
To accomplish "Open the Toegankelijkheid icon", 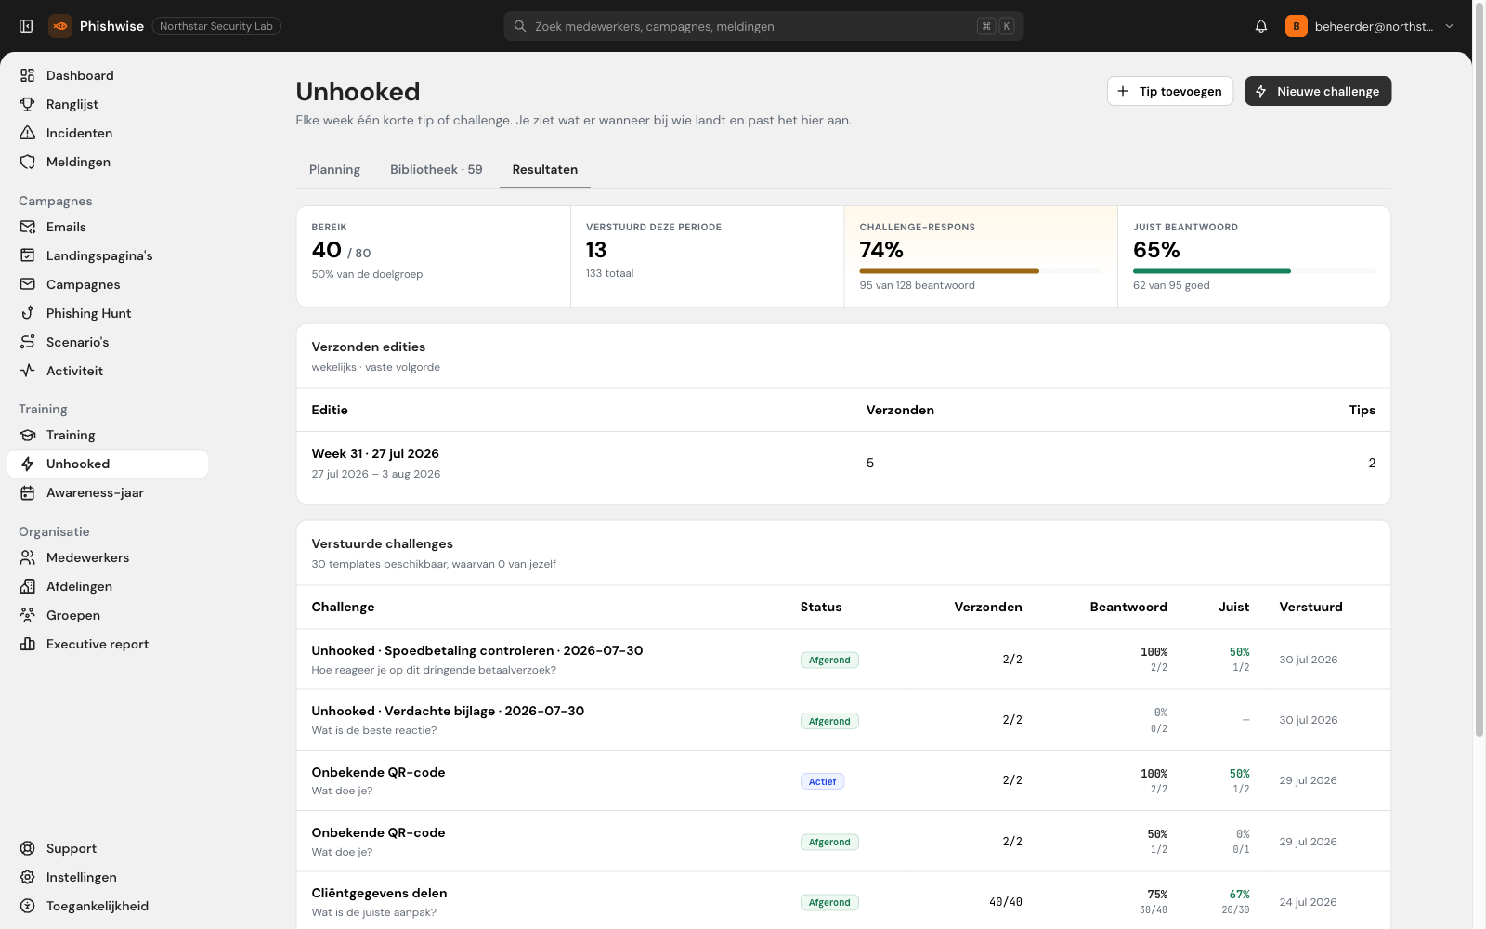I will point(28,906).
